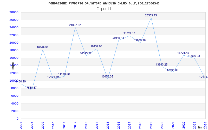
Task: Select the 2010 year on x-axis
Action: pyautogui.click(x=54, y=125)
